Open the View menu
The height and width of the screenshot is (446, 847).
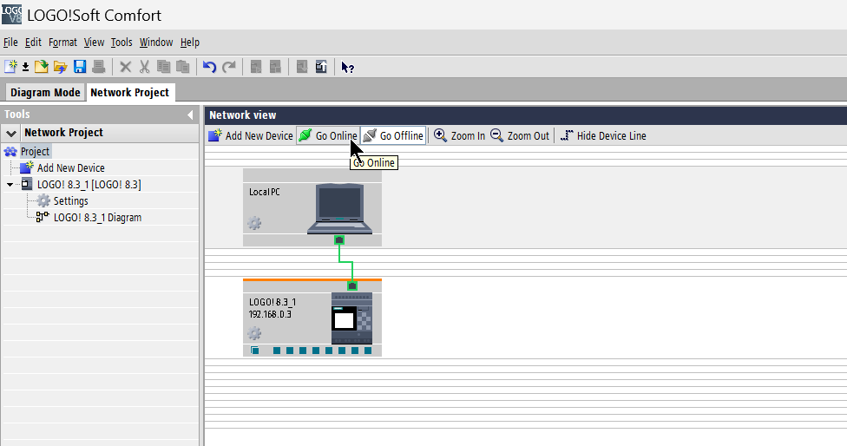tap(94, 43)
